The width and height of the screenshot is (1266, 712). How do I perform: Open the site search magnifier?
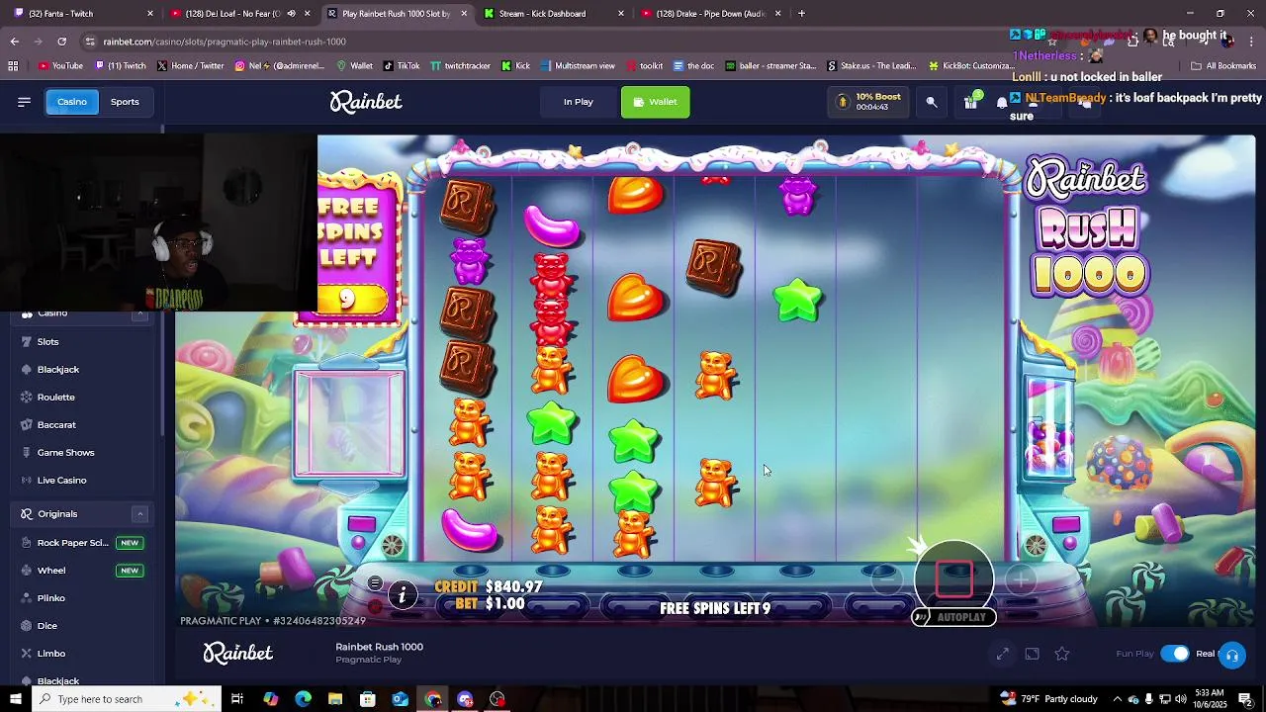pyautogui.click(x=932, y=102)
